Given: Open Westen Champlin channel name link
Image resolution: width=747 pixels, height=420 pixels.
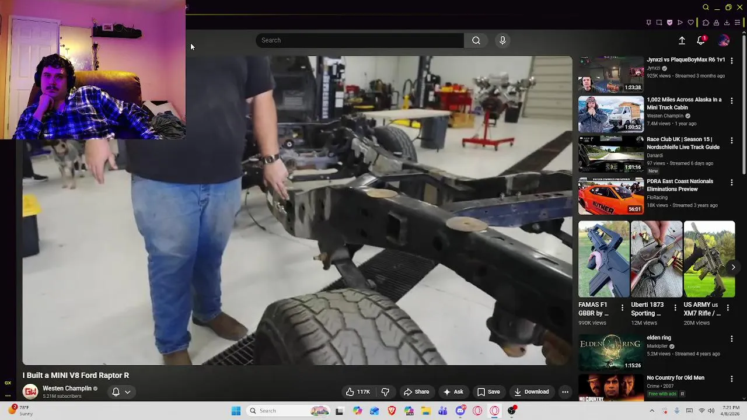Looking at the screenshot, I should (67, 388).
